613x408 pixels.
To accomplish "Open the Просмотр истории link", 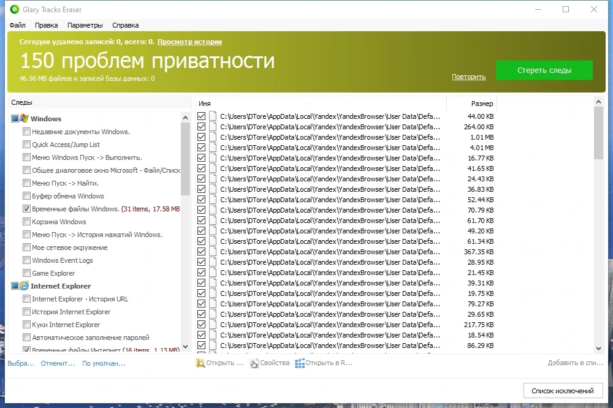I will click(x=189, y=42).
